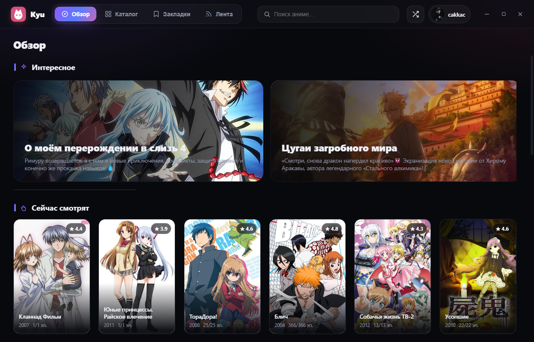Click the banner description starting with Римуру возвращается
Screen dimensions: 534x342
coord(134,164)
